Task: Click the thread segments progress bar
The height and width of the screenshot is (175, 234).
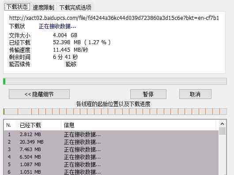Action: [115, 111]
